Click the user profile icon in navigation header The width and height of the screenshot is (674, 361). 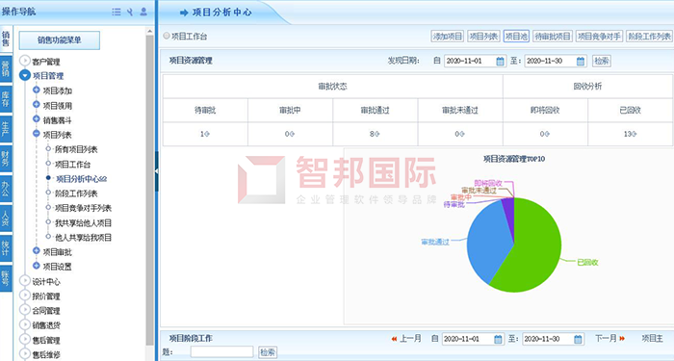tap(143, 12)
